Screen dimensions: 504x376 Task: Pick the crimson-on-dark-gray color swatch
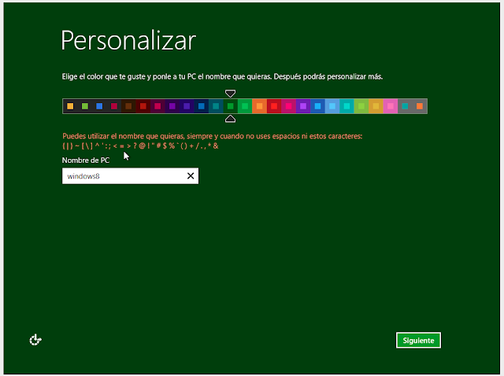113,106
